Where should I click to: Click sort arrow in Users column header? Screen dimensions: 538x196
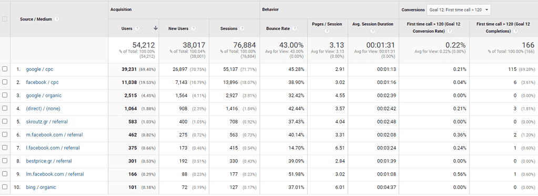(156, 28)
